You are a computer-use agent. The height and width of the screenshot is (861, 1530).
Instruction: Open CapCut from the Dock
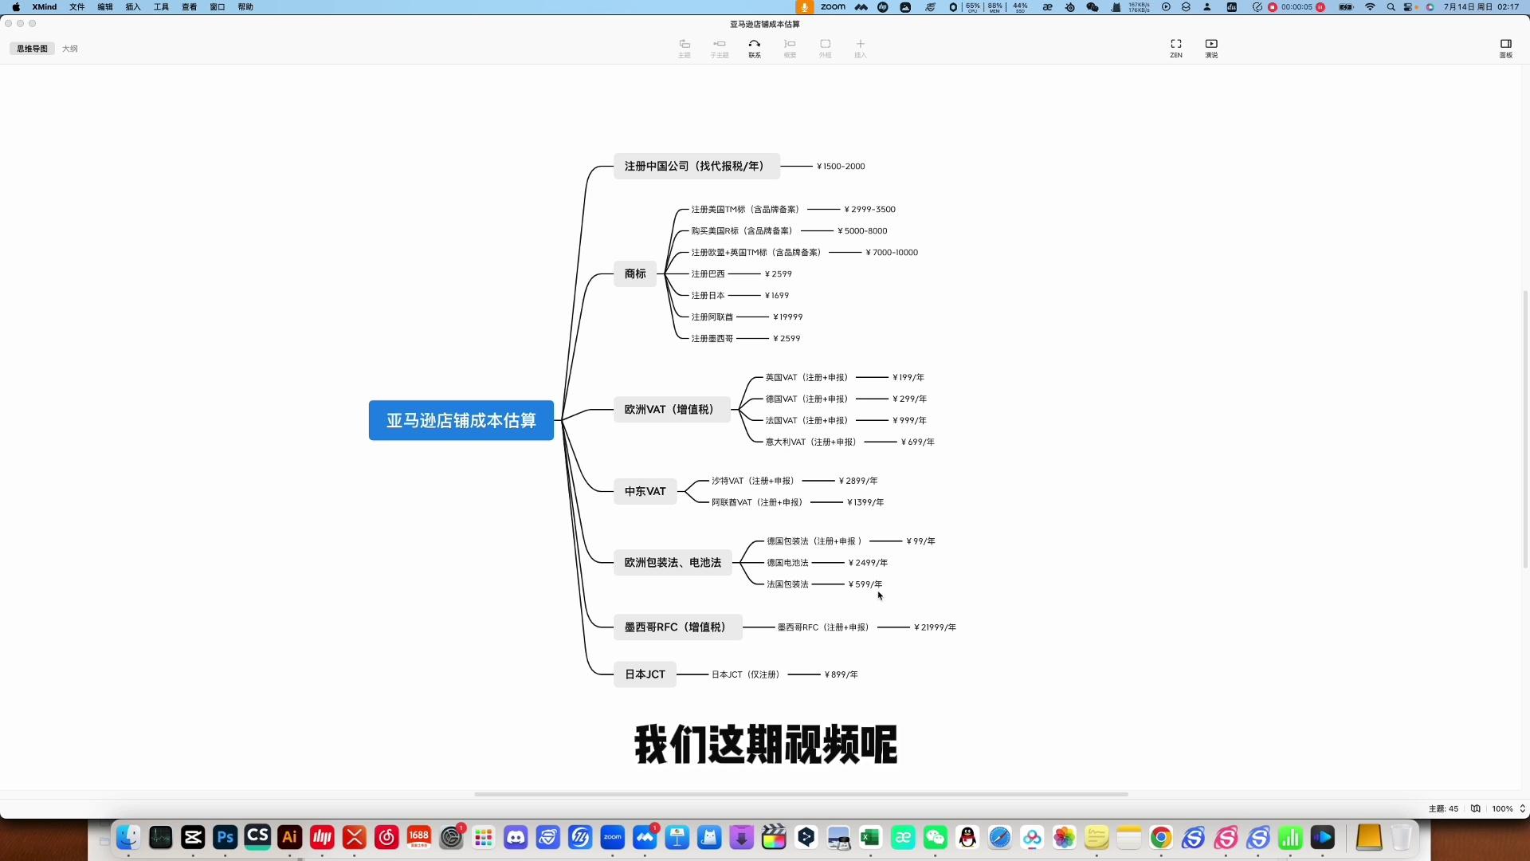(193, 837)
